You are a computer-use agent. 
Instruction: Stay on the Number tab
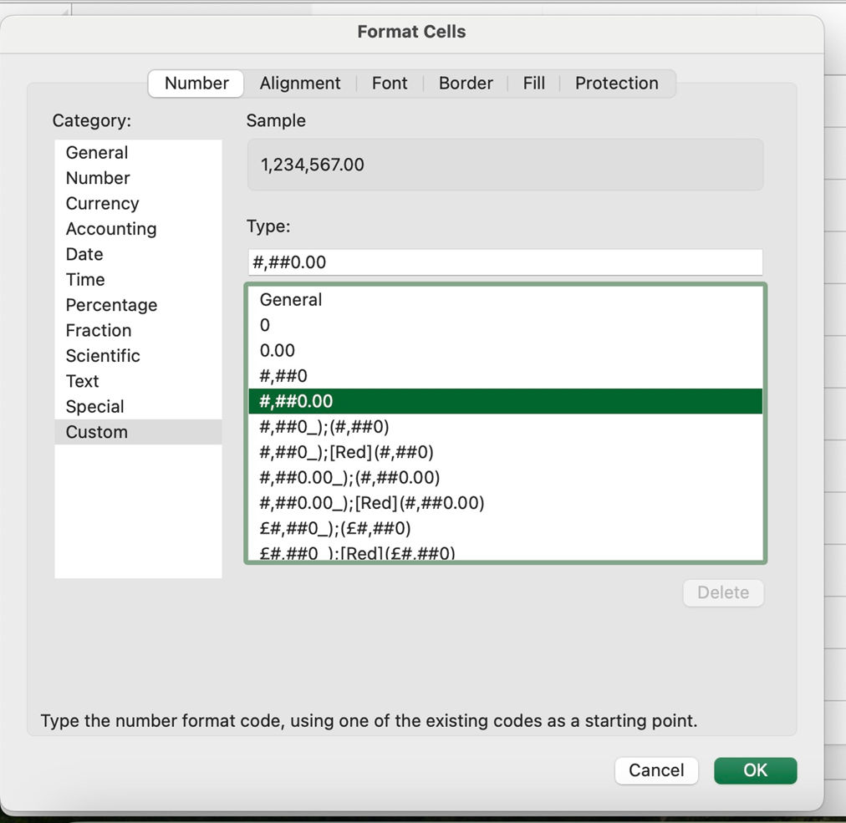click(x=195, y=83)
